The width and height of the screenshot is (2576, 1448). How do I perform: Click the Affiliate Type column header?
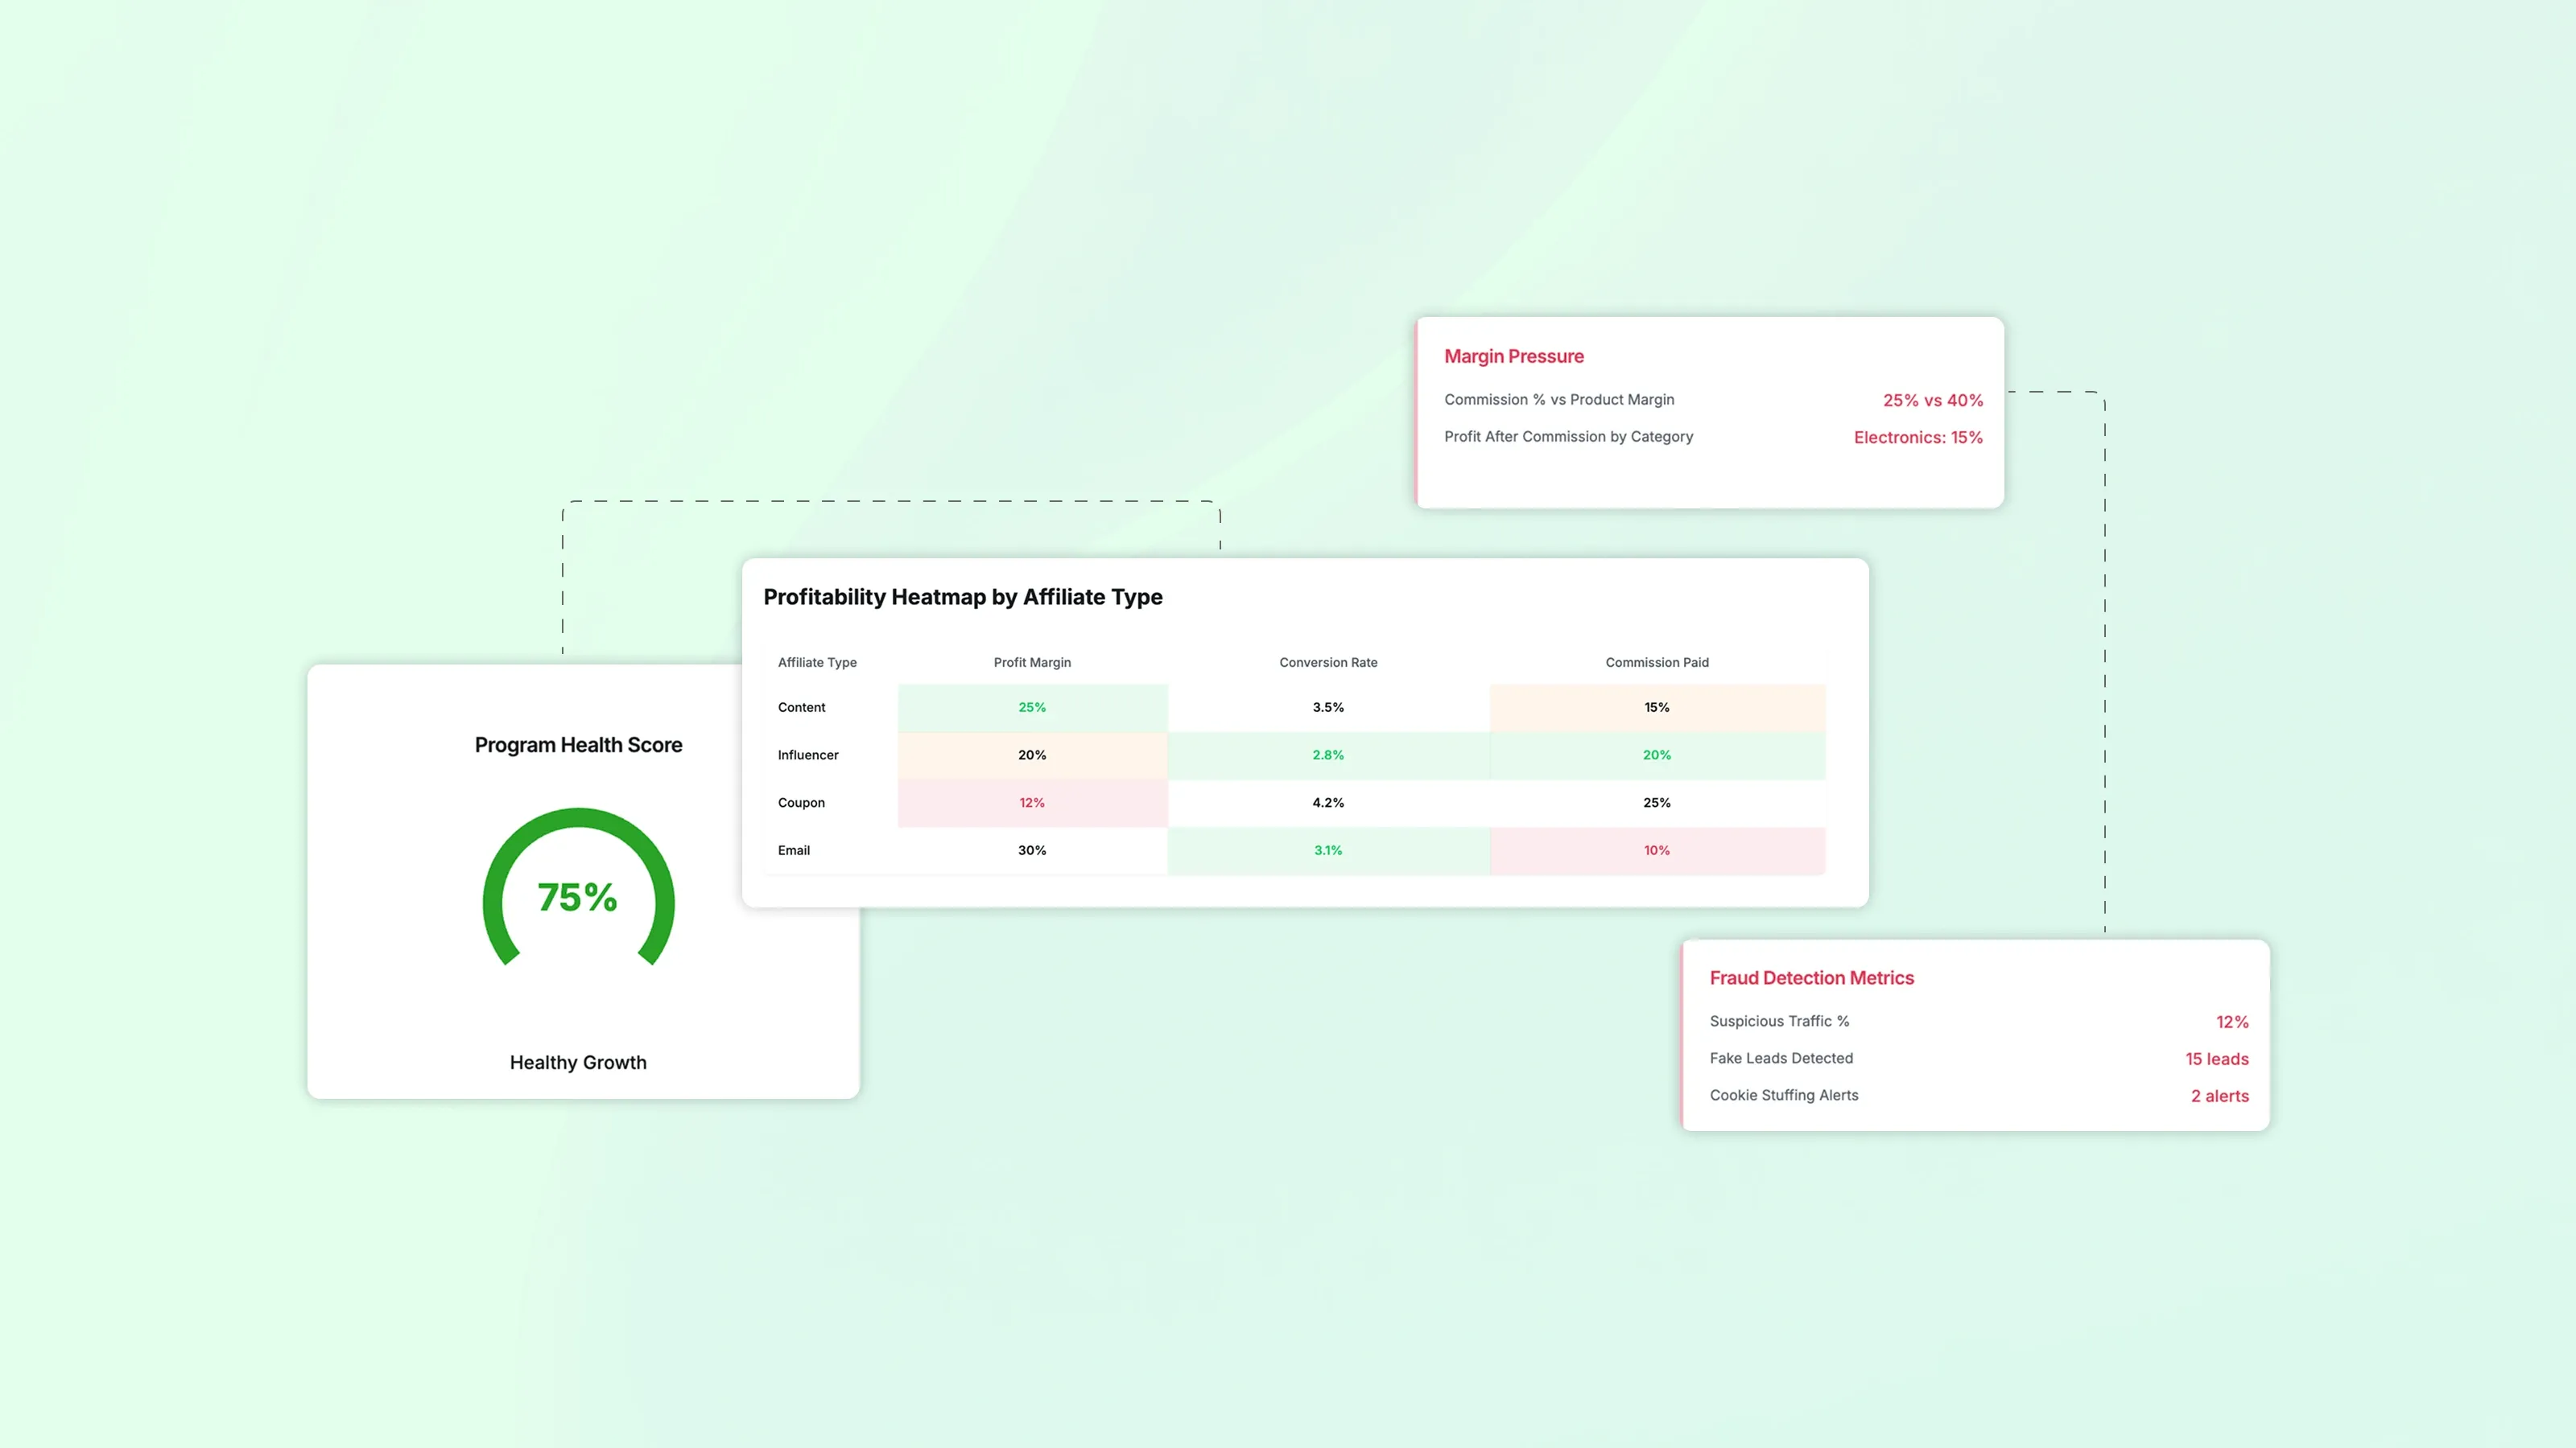[817, 663]
